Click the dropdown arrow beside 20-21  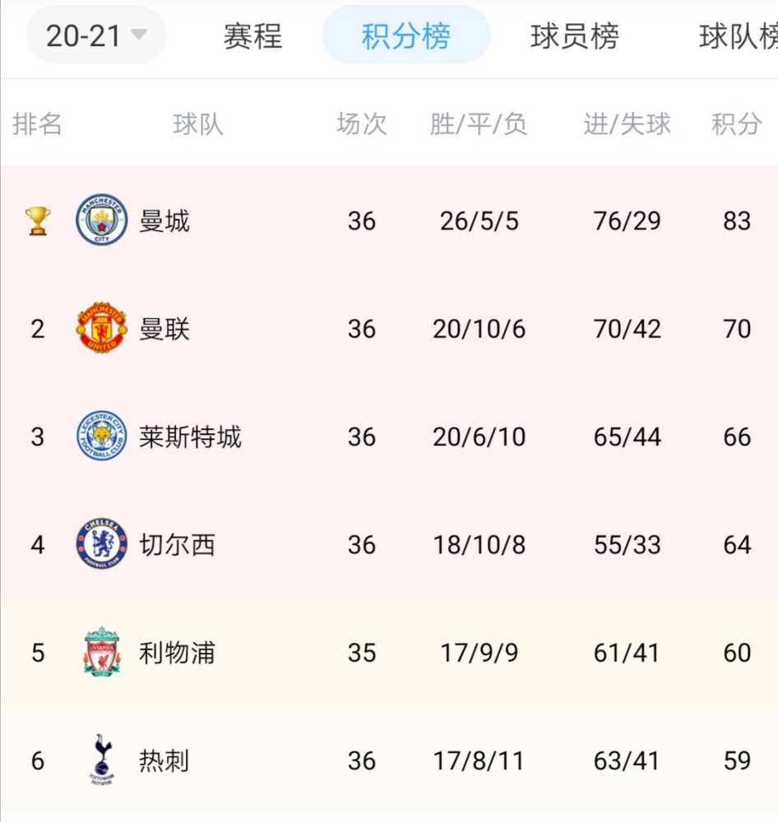click(139, 35)
